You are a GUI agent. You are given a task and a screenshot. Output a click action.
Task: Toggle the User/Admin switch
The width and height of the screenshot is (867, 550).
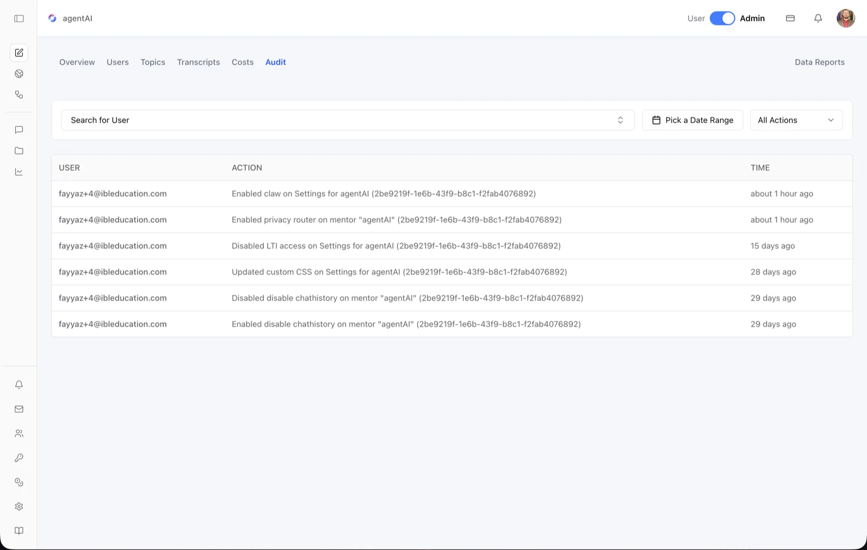[722, 18]
